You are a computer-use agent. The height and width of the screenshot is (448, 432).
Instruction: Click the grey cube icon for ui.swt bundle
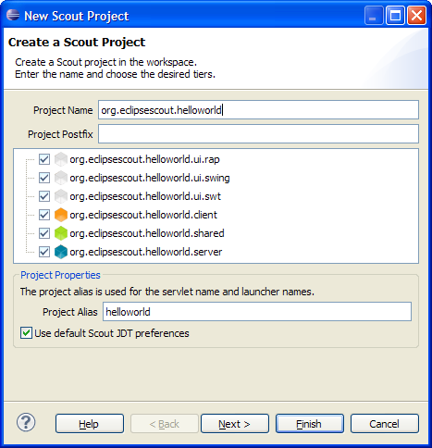click(x=61, y=196)
